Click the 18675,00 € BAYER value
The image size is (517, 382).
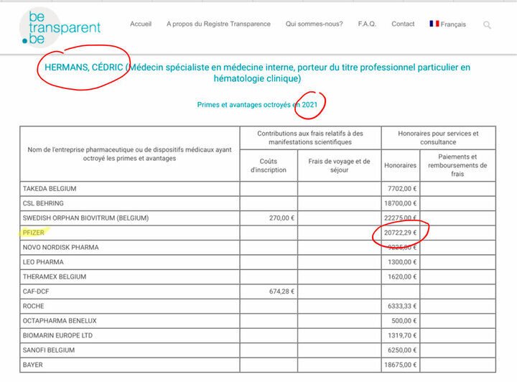[x=400, y=365]
